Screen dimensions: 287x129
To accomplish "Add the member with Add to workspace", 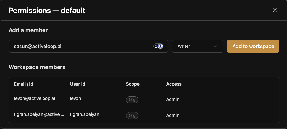I will (x=253, y=46).
